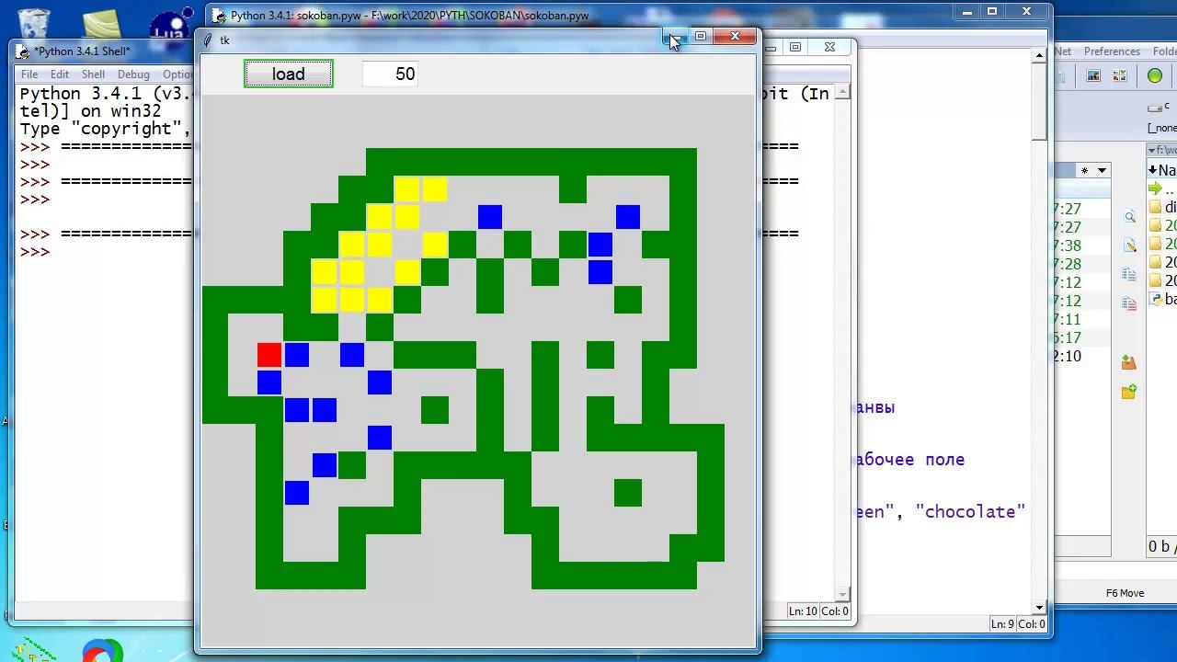Open Shell menu in Python Shell window

93,74
